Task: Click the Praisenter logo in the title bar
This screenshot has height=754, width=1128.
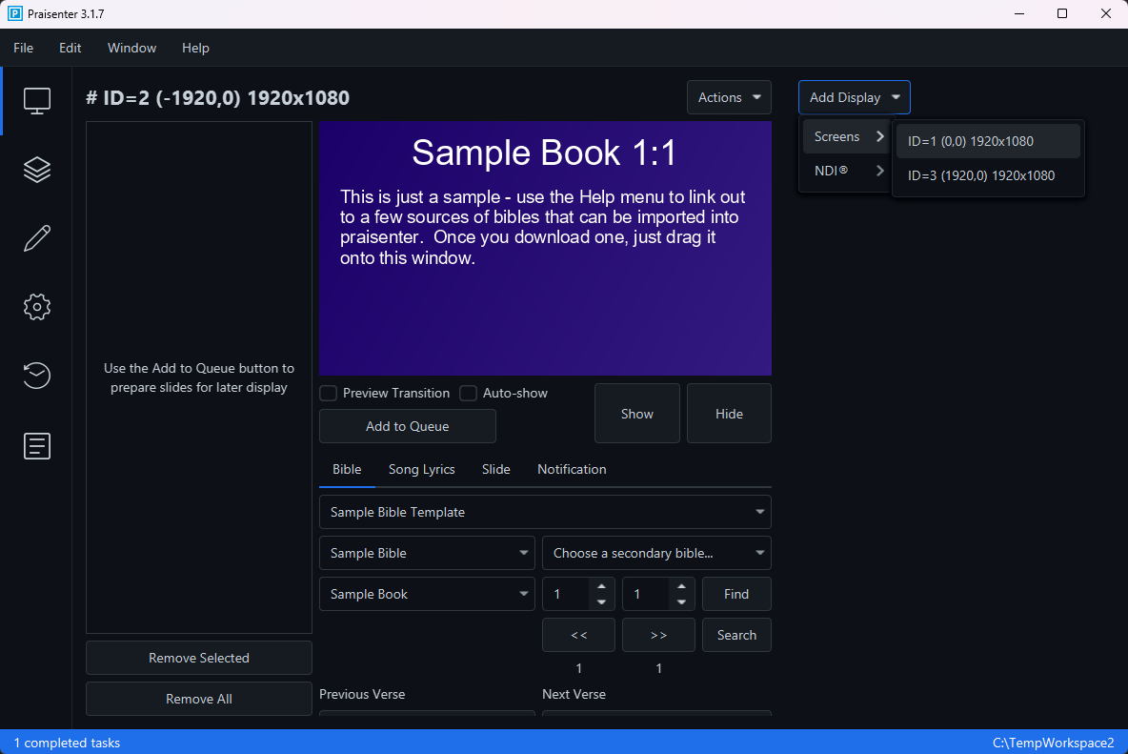Action: coord(13,13)
